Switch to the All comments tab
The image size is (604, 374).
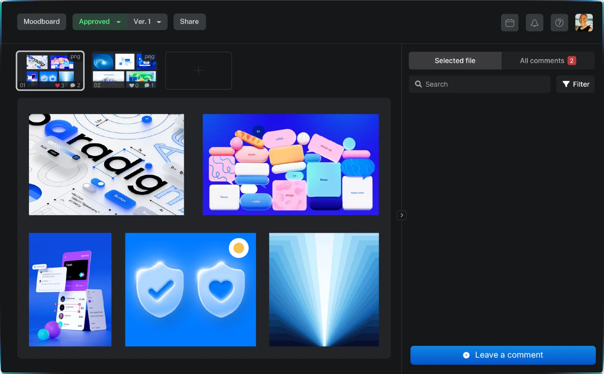pos(547,61)
